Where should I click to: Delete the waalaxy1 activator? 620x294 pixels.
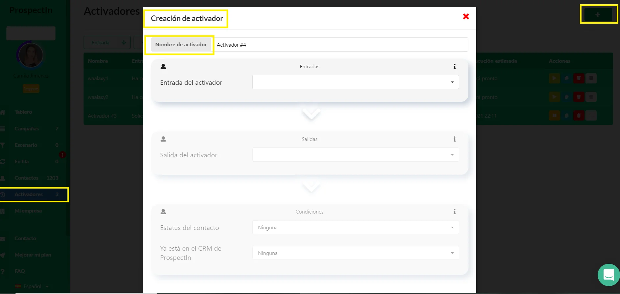[579, 78]
